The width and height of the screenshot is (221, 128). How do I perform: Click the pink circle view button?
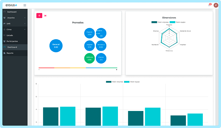tap(39, 15)
